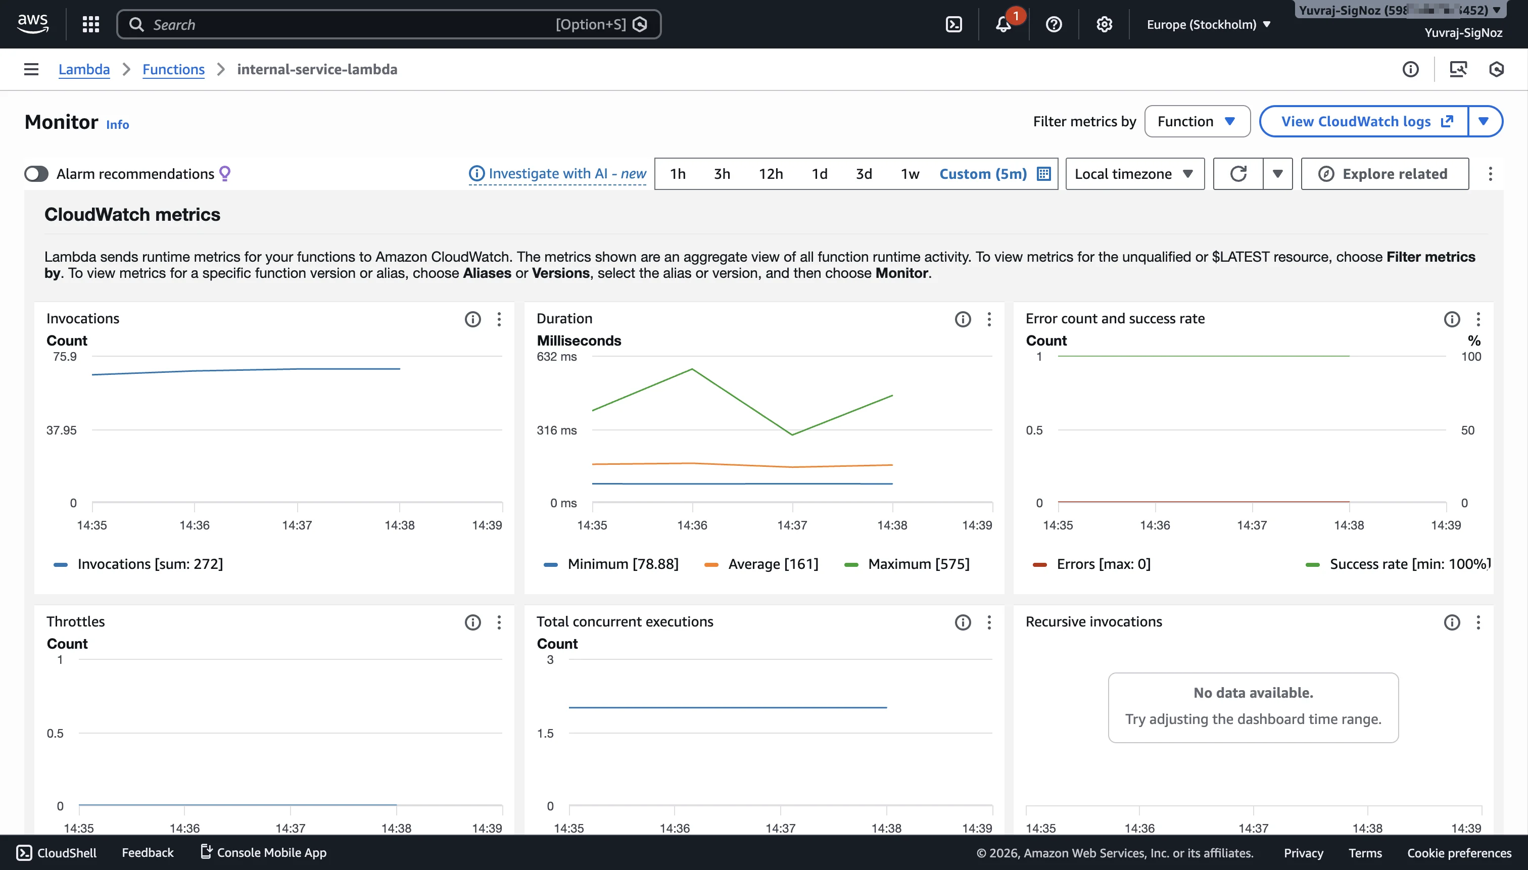Open the Filter metrics by Function dropdown
This screenshot has height=870, width=1528.
coord(1197,121)
